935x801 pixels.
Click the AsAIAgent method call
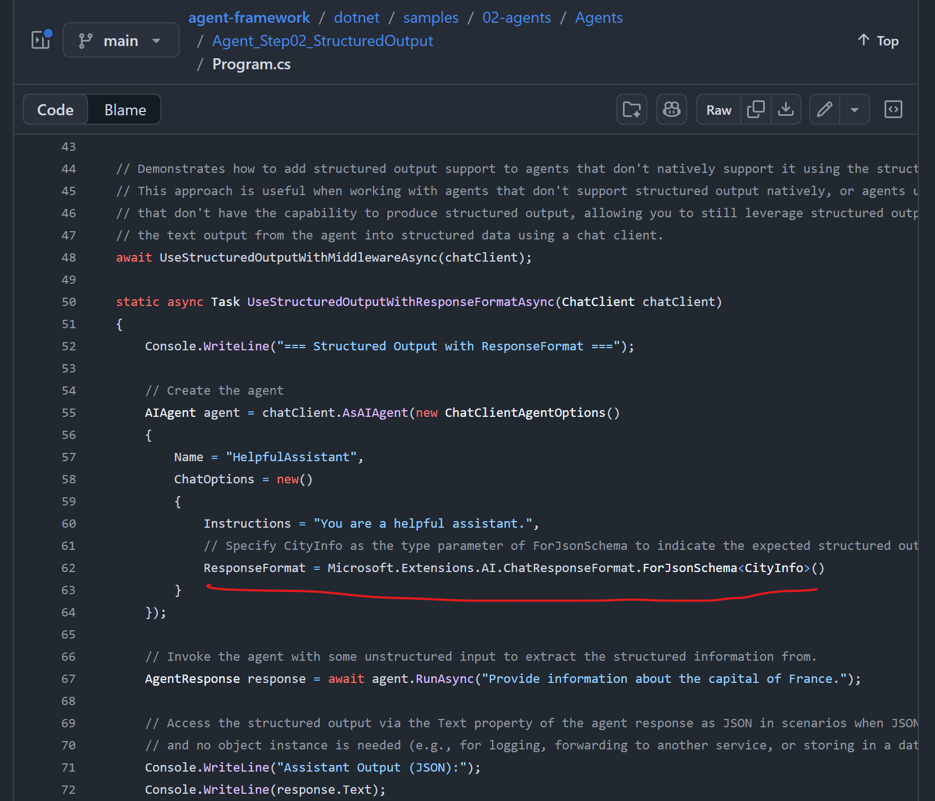(375, 412)
